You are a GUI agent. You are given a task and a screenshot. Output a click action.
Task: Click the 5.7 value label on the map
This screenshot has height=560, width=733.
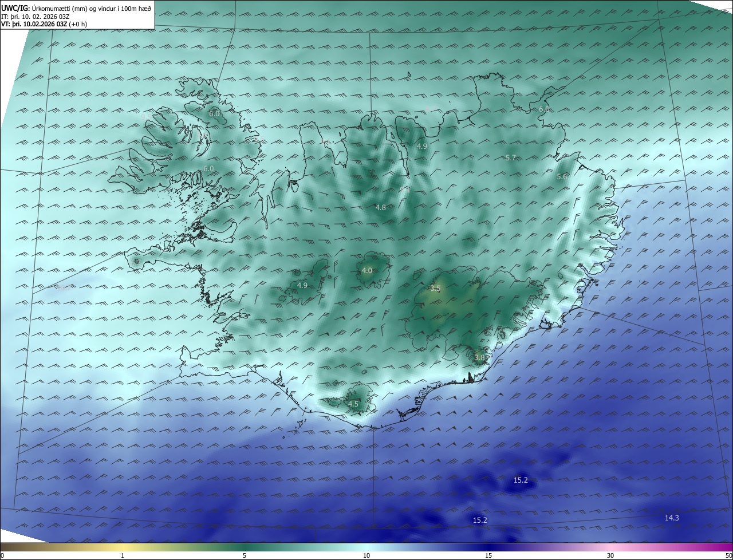tap(511, 157)
